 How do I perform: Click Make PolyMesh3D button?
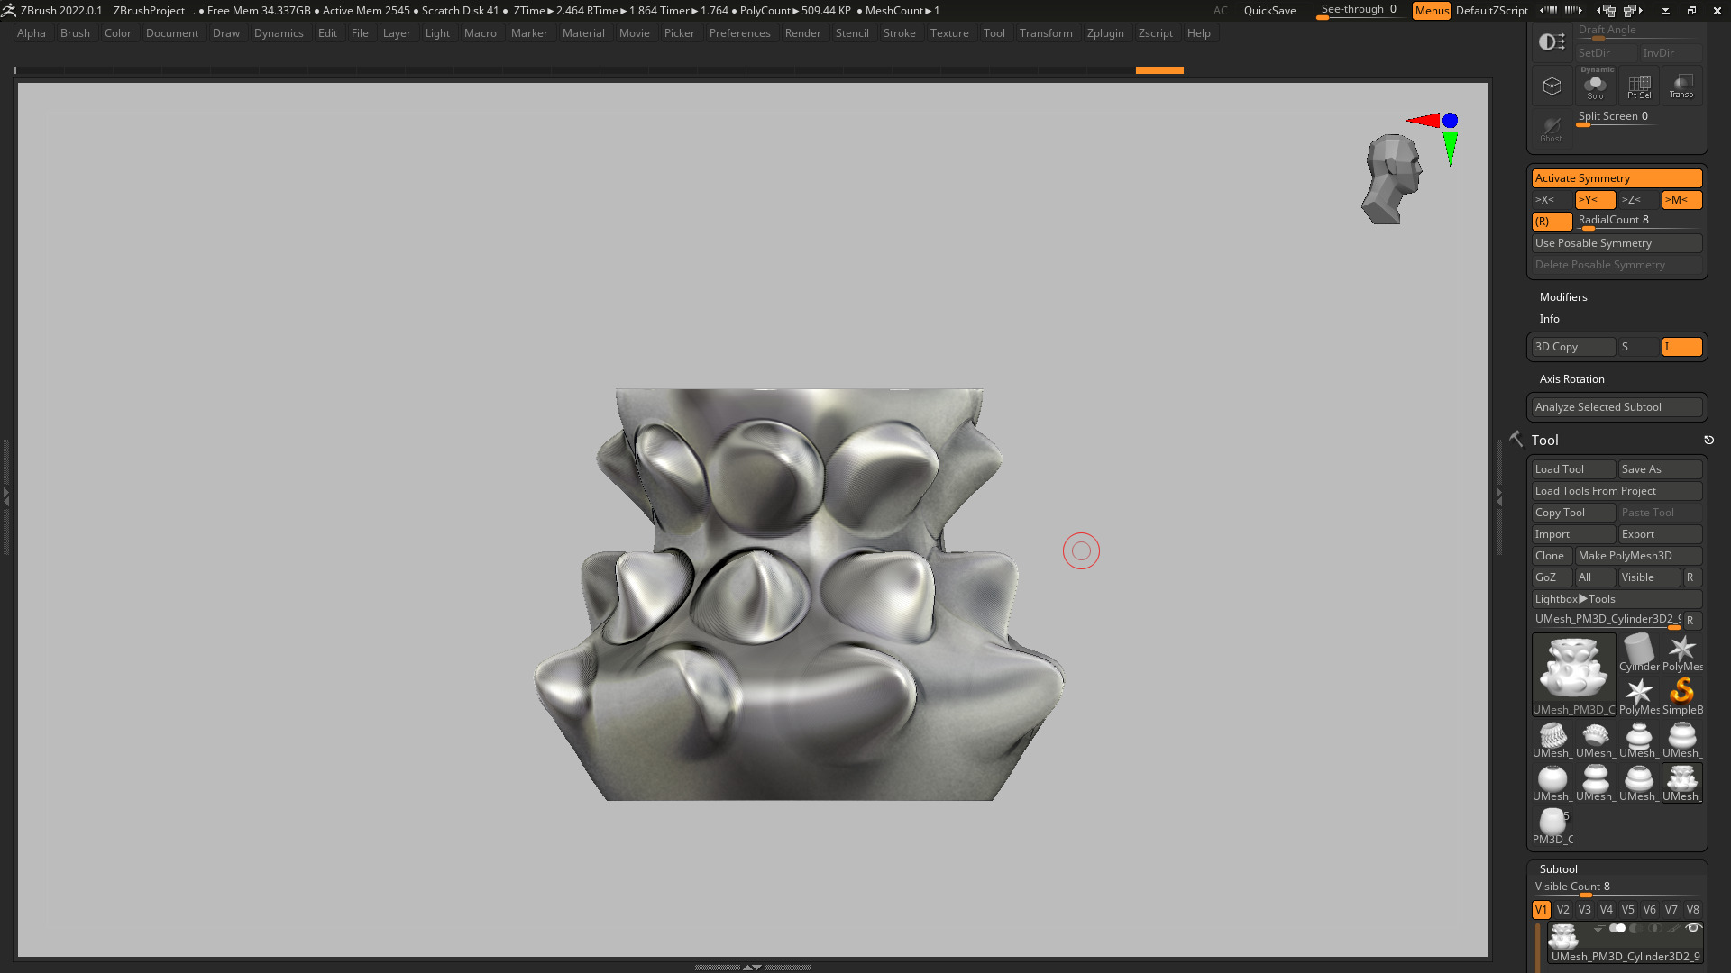tap(1639, 556)
